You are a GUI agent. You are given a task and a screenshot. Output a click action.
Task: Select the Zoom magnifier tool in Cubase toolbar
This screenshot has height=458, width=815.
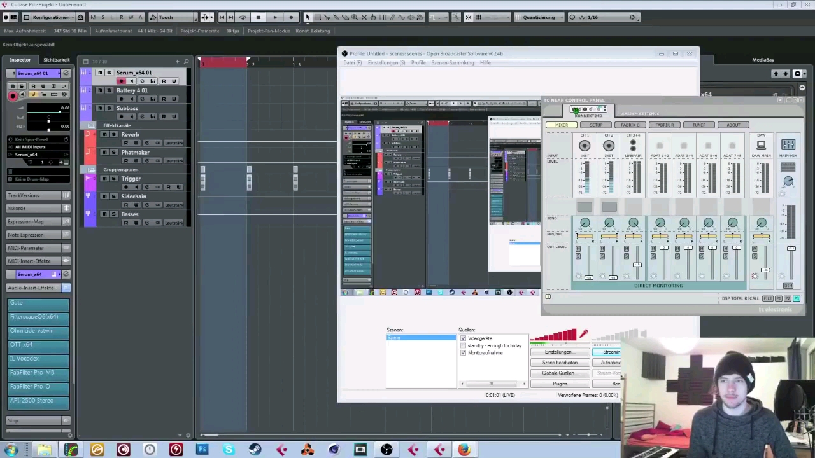tap(355, 17)
